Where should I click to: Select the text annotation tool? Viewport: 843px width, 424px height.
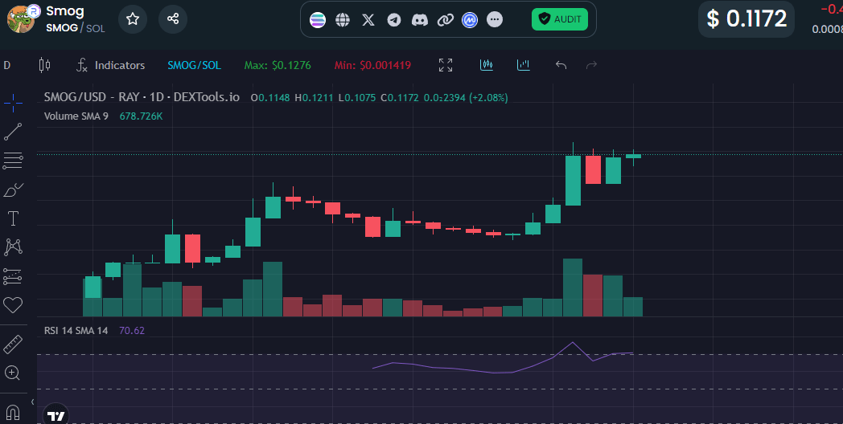pyautogui.click(x=13, y=218)
